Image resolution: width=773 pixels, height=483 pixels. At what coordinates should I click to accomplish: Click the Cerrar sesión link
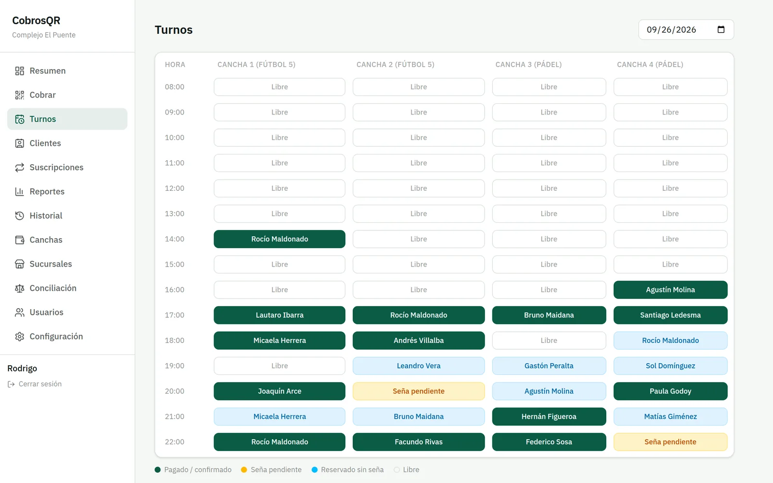point(35,384)
